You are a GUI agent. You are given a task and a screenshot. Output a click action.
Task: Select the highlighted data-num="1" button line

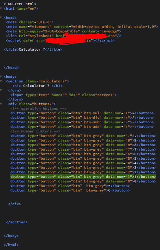coord(83,177)
